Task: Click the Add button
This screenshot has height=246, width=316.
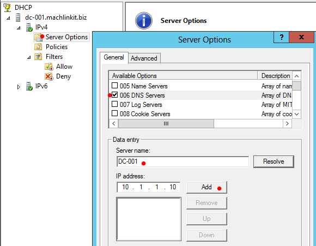Action: (206, 187)
